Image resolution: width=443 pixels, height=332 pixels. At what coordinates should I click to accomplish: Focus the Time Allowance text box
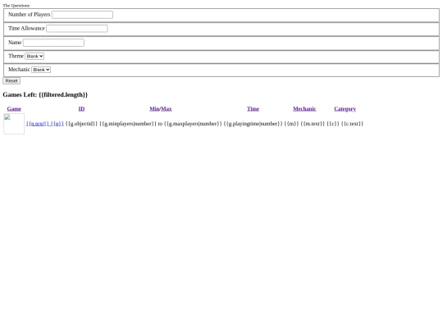(x=77, y=29)
